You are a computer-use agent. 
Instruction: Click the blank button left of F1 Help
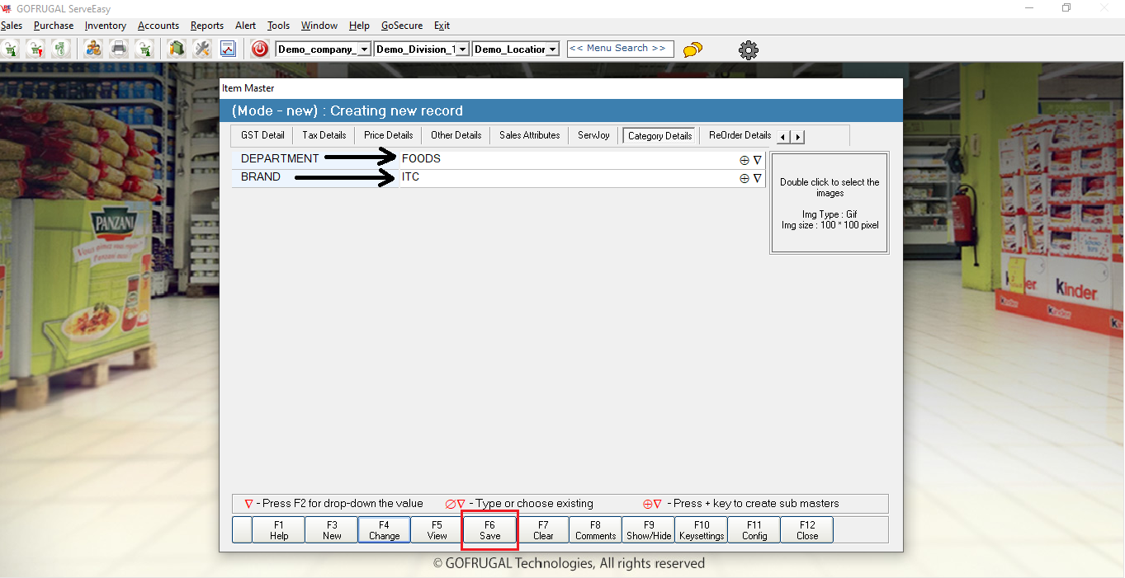tap(243, 530)
